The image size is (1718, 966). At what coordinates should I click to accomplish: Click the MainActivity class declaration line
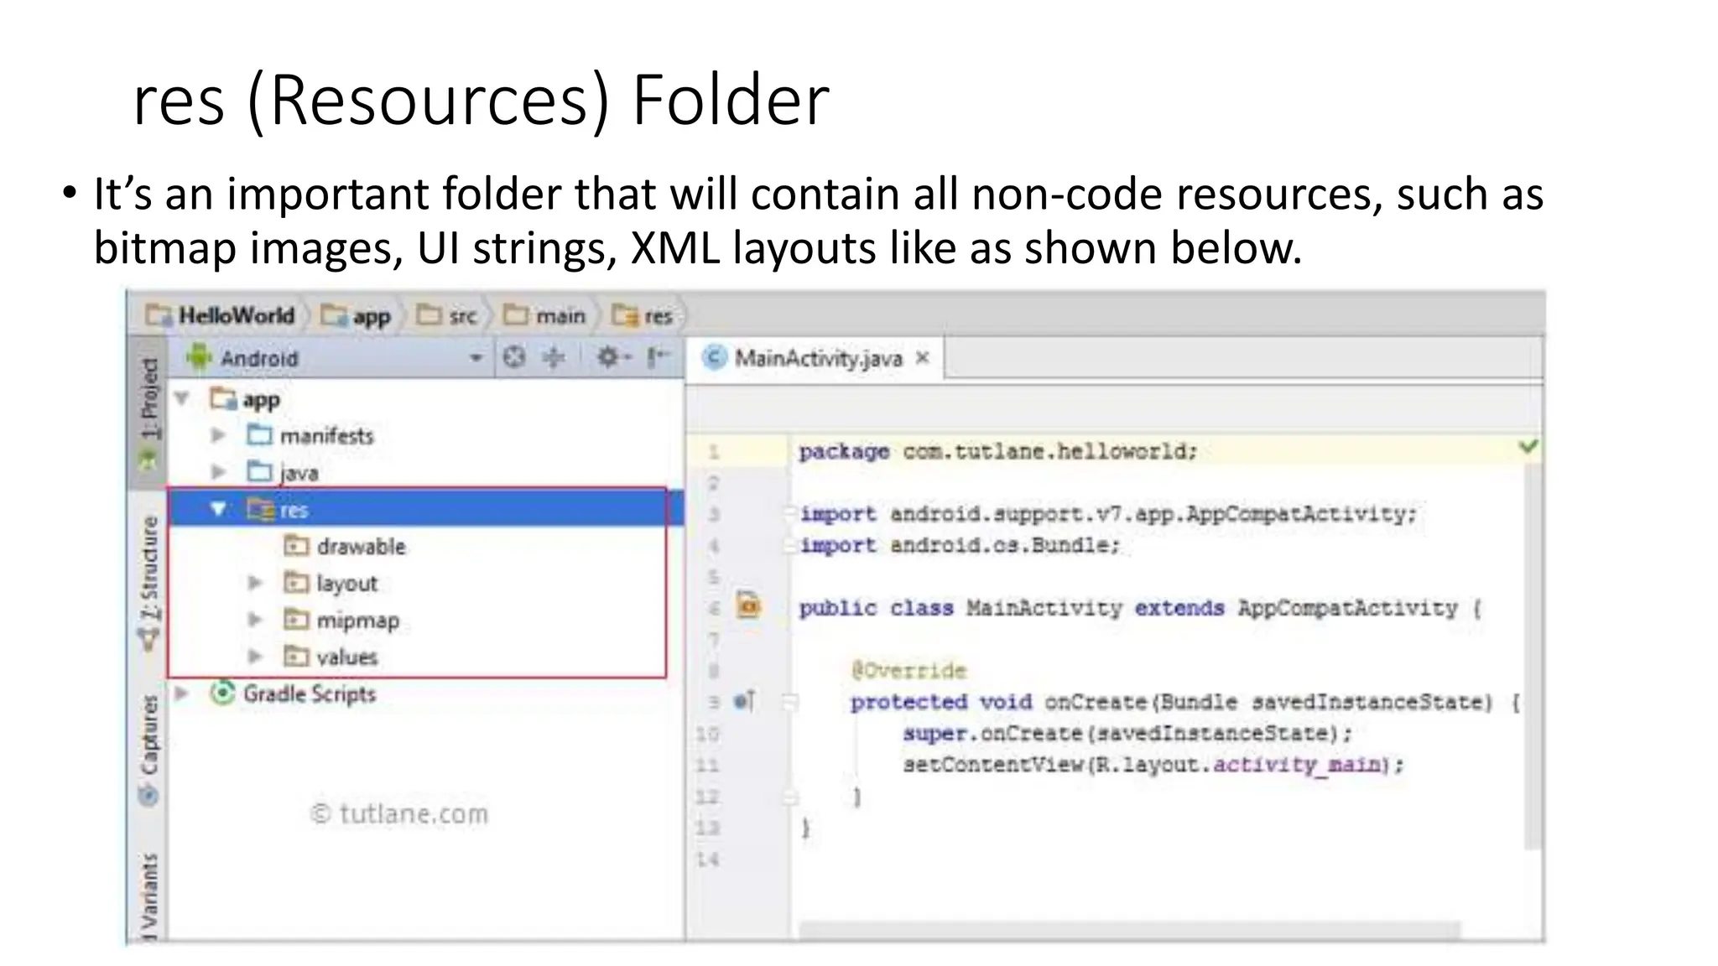(1141, 608)
